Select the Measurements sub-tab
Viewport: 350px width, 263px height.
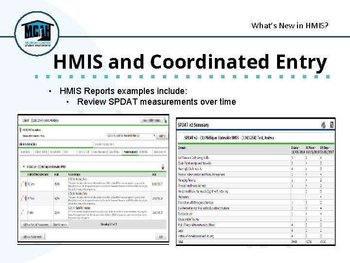click(130, 152)
